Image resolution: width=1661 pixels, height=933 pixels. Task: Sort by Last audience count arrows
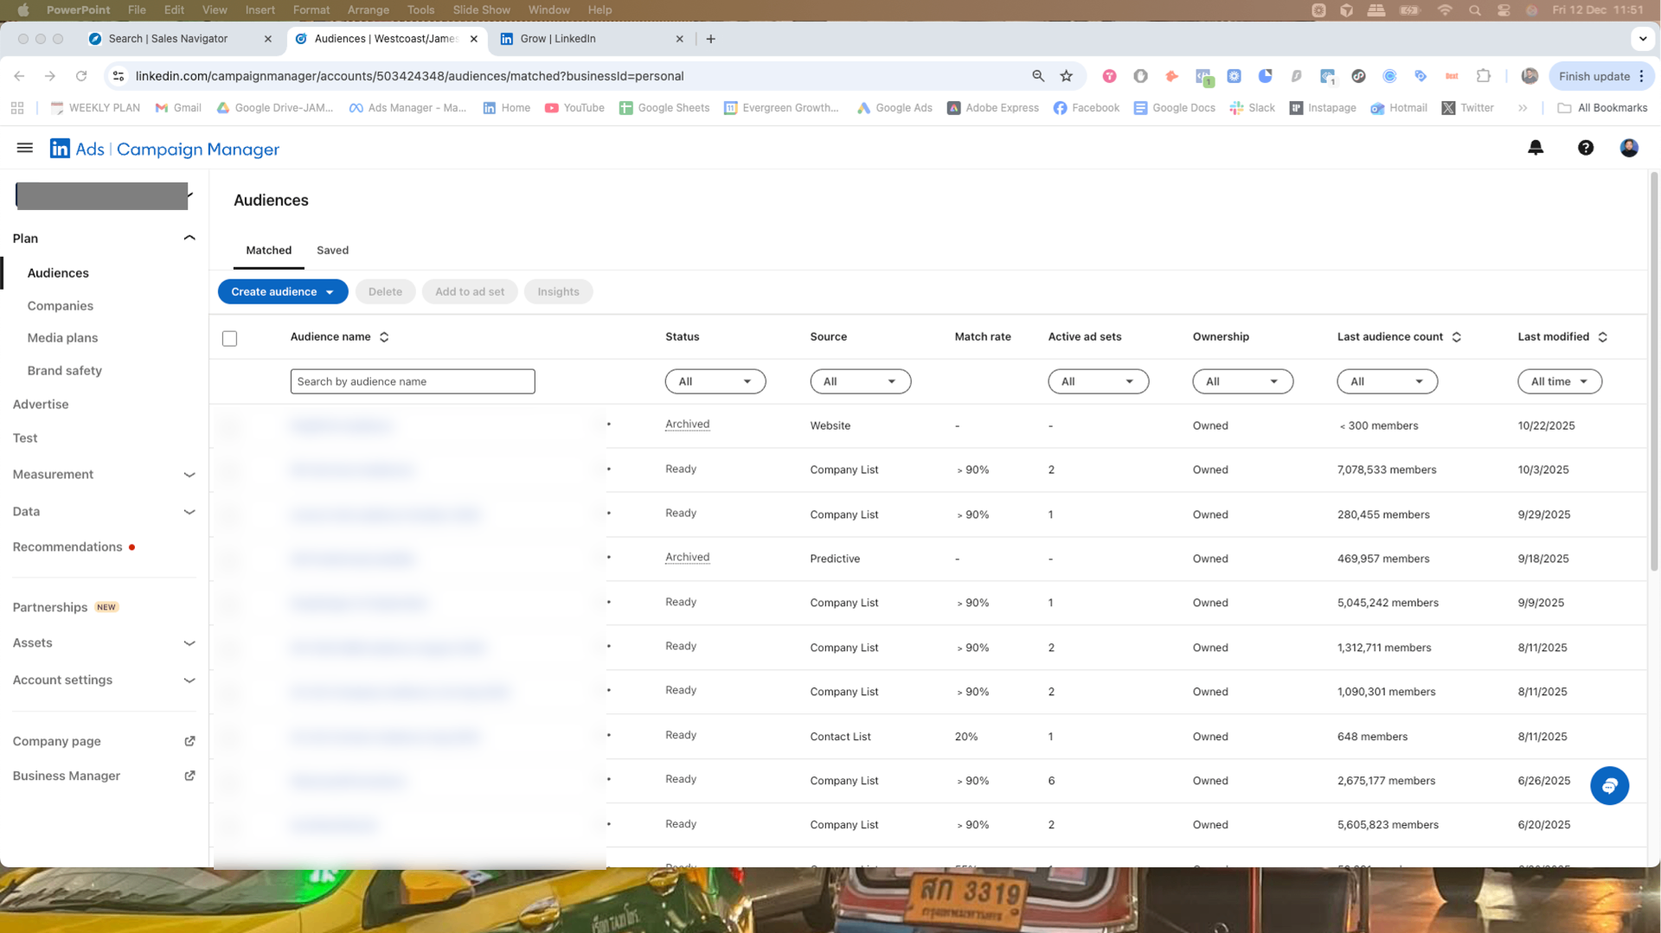[1456, 337]
